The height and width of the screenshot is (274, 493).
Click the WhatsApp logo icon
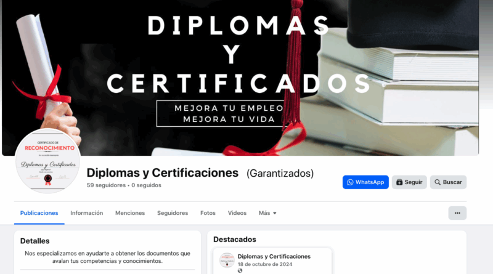[x=350, y=182]
